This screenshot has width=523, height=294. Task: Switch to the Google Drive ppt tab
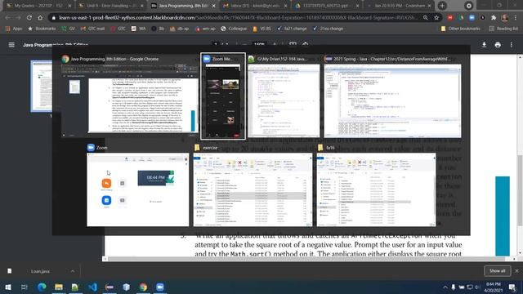point(328,6)
